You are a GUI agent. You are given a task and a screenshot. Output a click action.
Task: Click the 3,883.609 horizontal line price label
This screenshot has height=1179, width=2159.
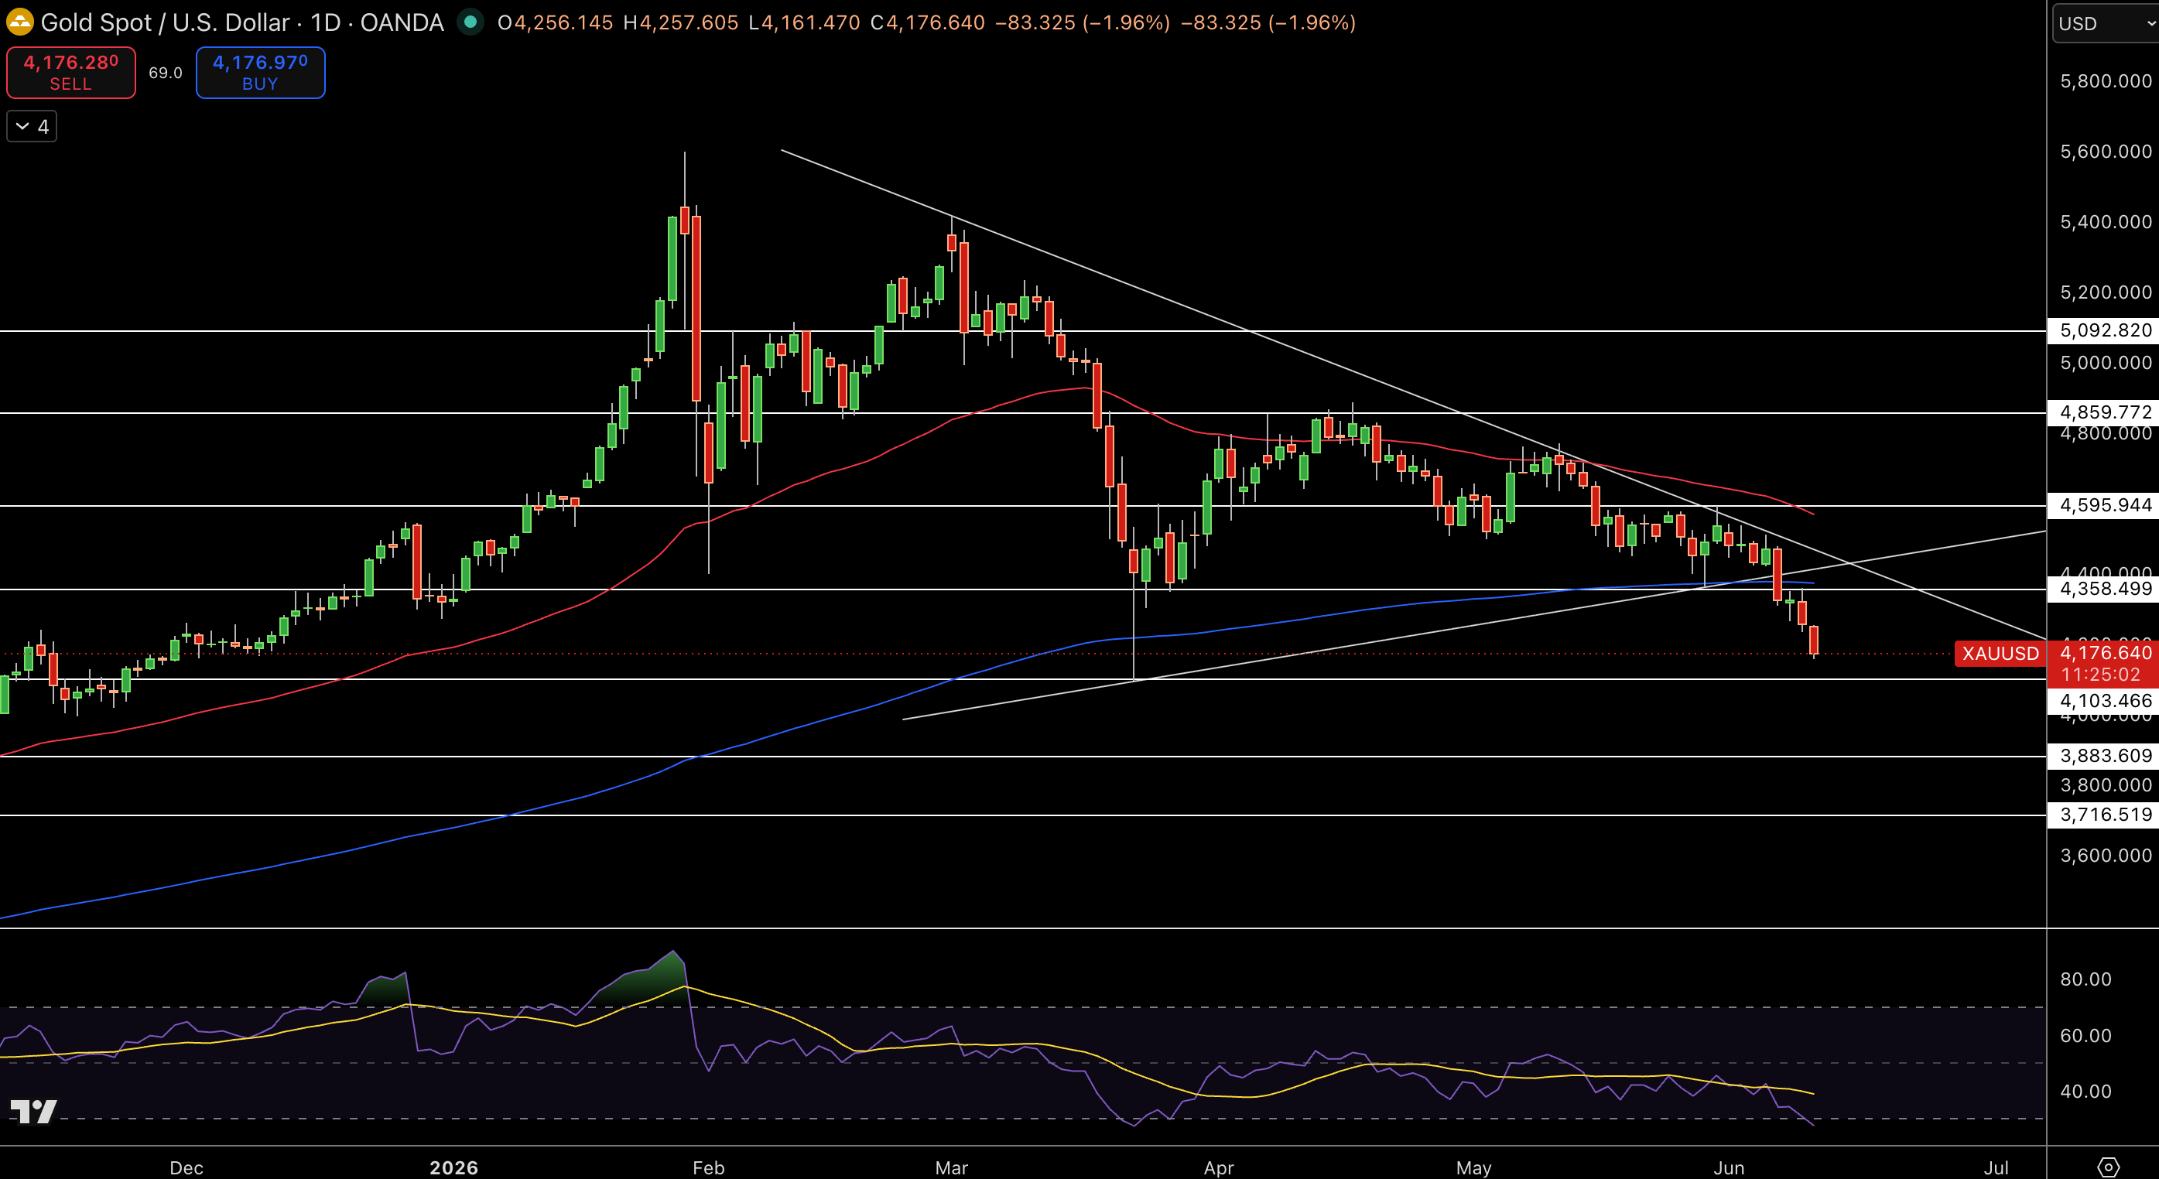2105,756
